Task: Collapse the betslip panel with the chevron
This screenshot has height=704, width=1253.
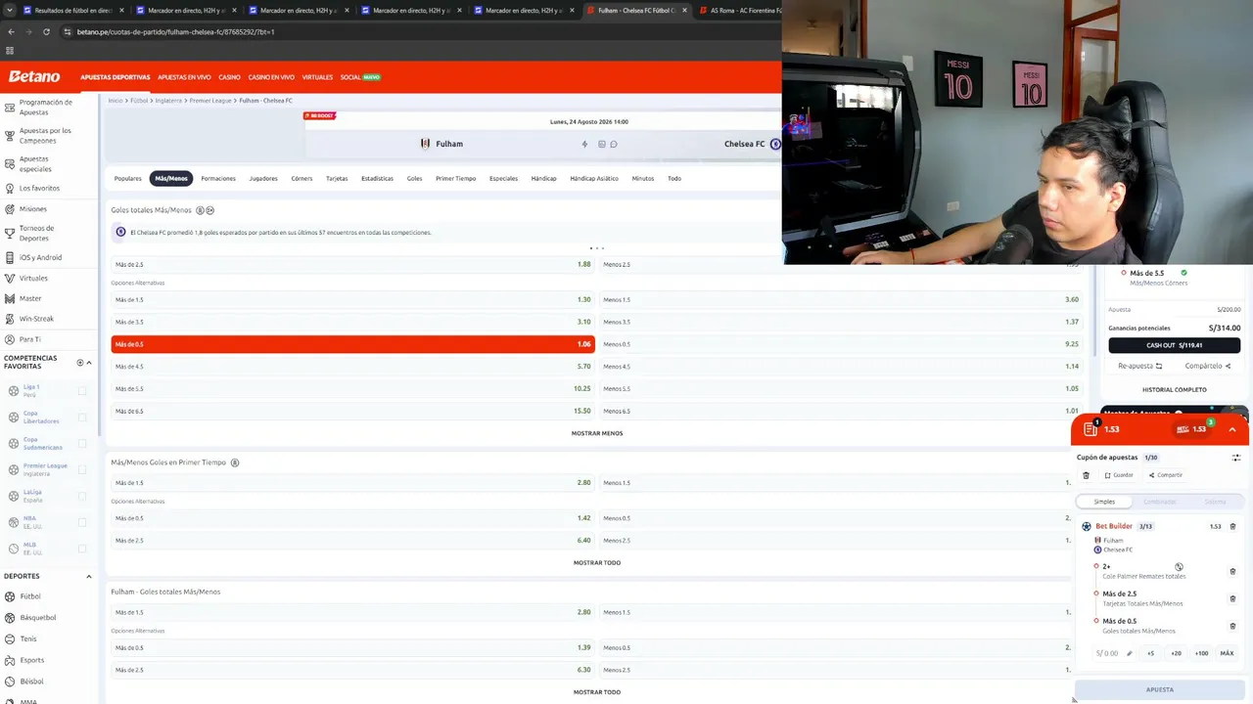Action: click(1232, 429)
